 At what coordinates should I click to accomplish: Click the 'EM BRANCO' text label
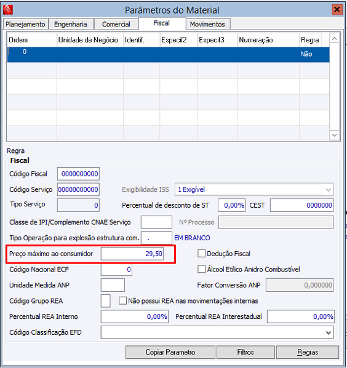[x=192, y=238]
